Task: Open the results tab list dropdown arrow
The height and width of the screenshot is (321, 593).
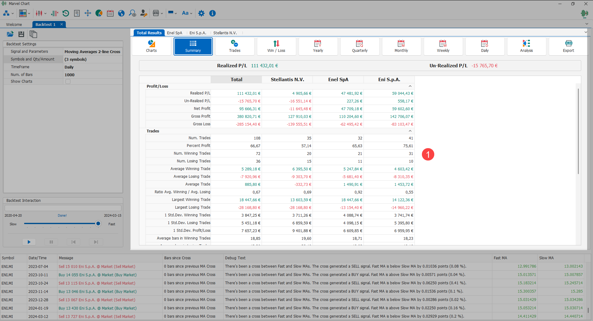Action: tap(586, 32)
